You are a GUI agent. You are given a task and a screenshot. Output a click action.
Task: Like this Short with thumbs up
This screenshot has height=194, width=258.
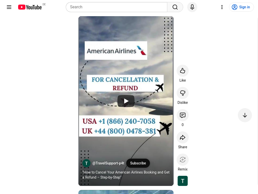tap(183, 71)
